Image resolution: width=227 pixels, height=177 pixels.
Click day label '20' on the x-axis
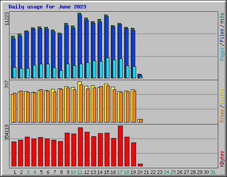click(140, 172)
